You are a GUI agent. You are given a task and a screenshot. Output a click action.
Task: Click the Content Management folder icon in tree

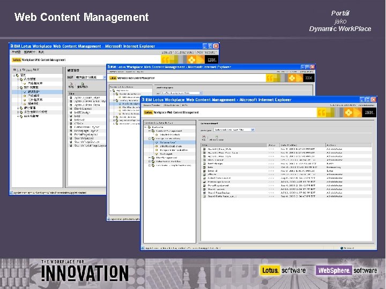pos(153,131)
